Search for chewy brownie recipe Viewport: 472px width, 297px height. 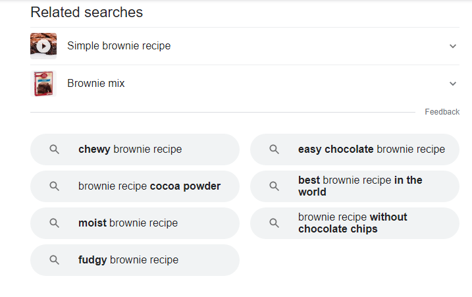pos(130,149)
